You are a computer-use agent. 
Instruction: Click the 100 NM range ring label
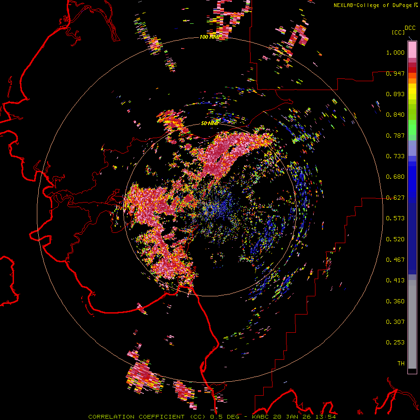210,37
